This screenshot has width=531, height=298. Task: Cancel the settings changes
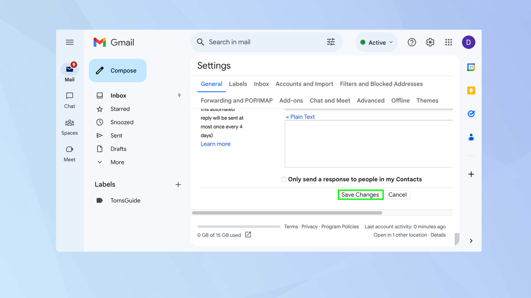(x=397, y=194)
